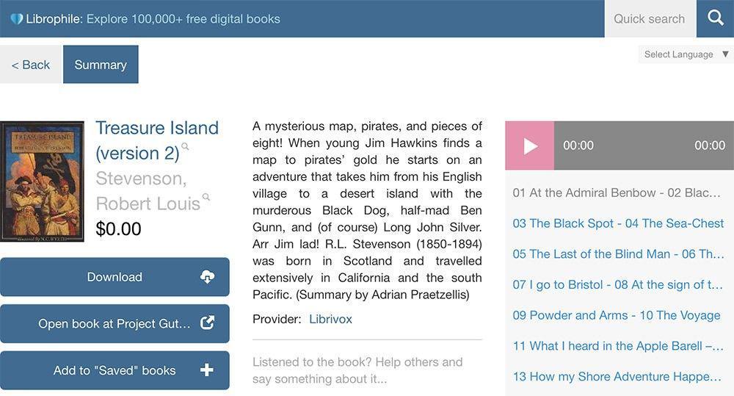Click the Treasure Island cover thumbnail
734x396 pixels.
(42, 181)
